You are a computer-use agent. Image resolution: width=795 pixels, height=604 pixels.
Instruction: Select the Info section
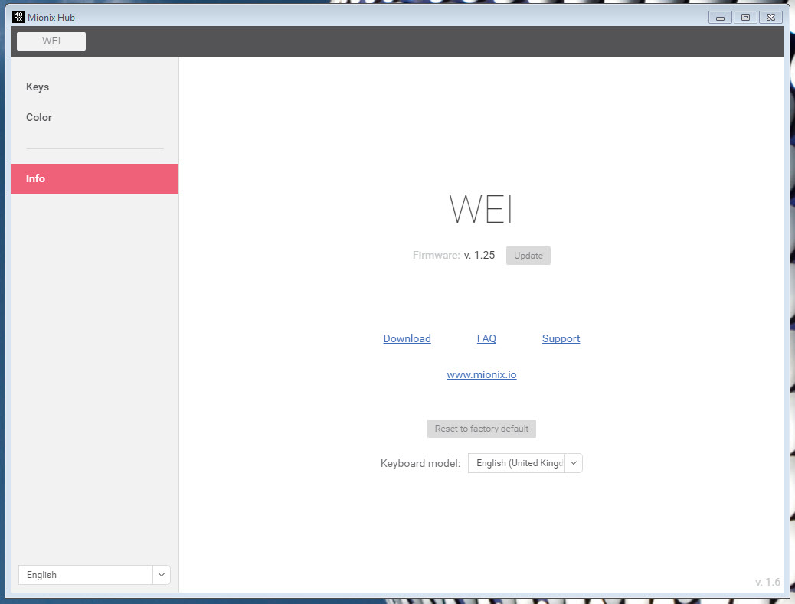[94, 179]
